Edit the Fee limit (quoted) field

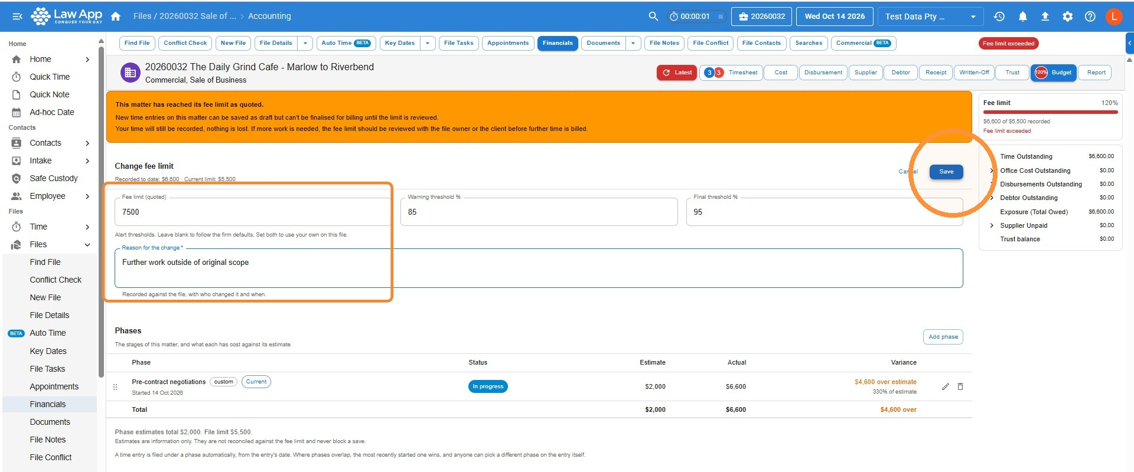pos(252,212)
